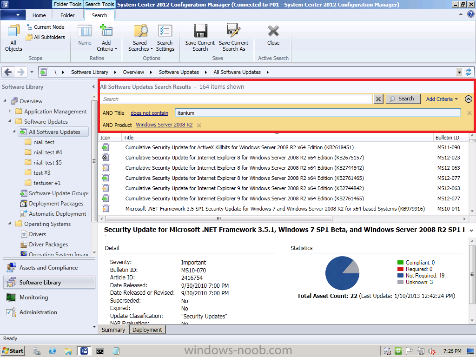Open the Monitoring workspace
The image size is (476, 357).
(48, 297)
